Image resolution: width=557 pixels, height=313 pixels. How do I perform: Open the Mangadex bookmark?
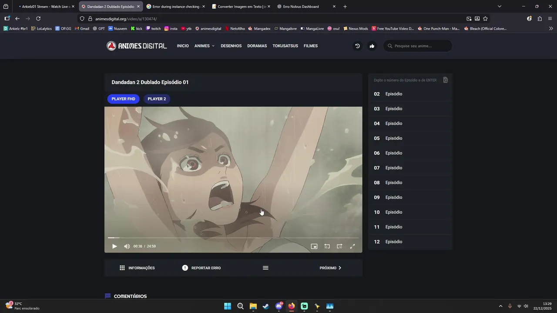tap(259, 29)
